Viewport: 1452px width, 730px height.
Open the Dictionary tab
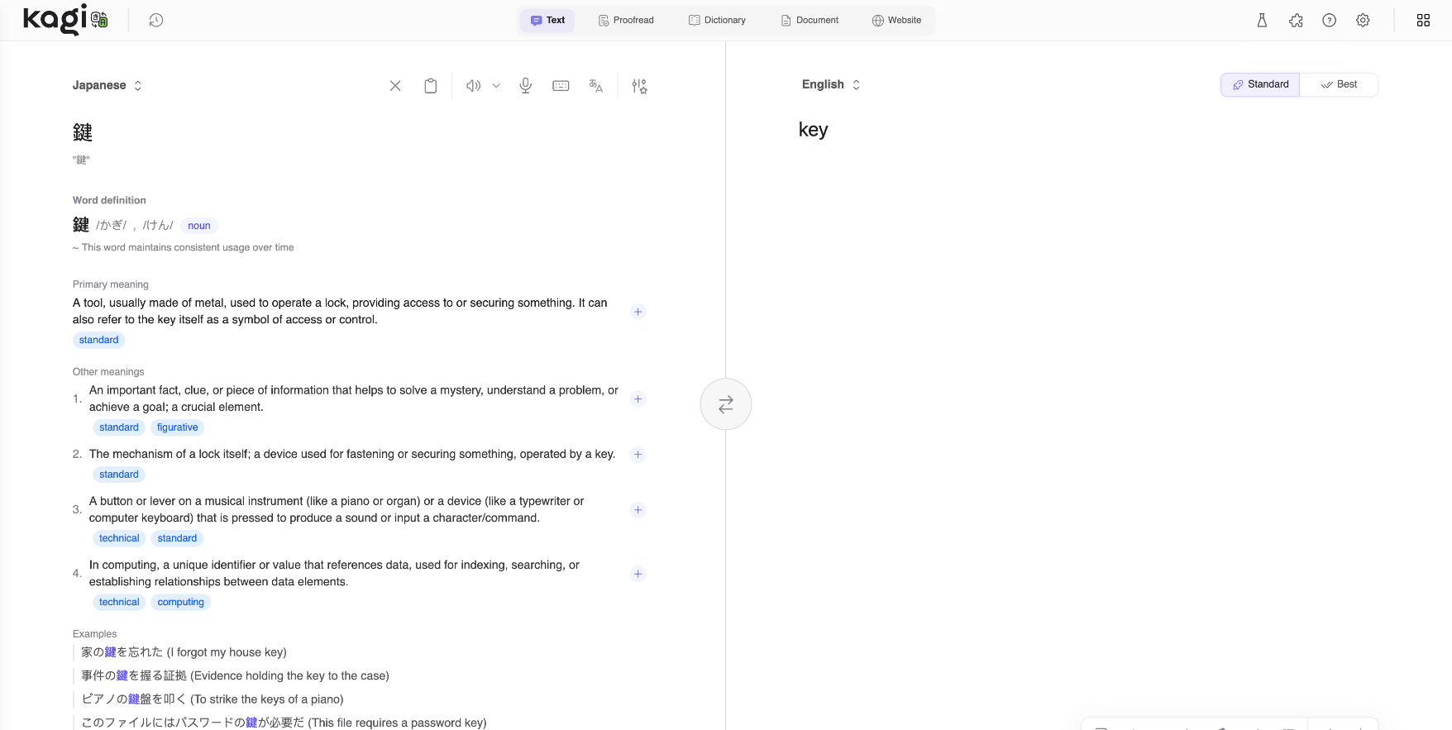[717, 21]
